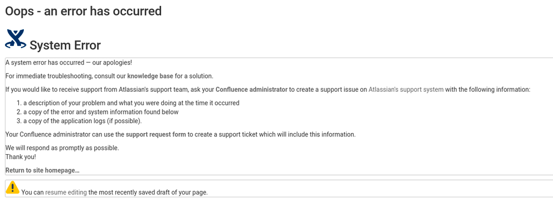Click the yellow warning triangle icon

click(13, 187)
